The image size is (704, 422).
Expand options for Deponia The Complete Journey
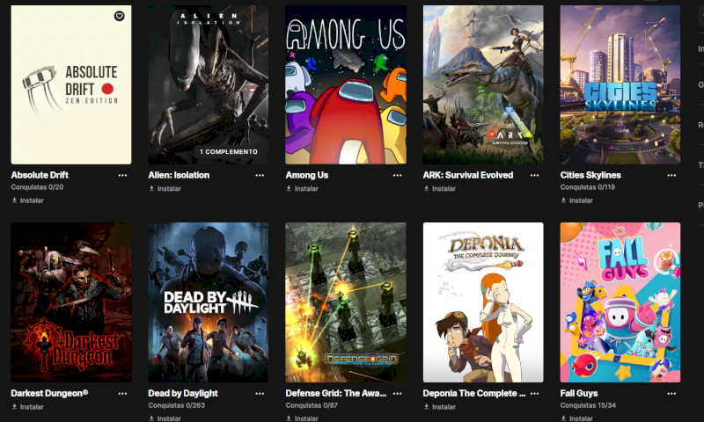pos(534,394)
